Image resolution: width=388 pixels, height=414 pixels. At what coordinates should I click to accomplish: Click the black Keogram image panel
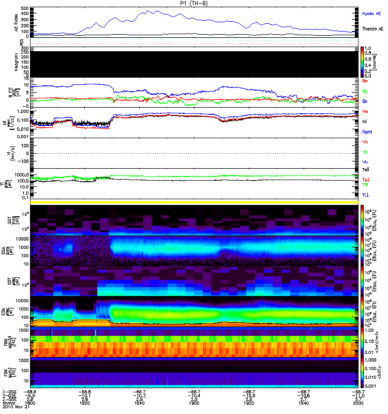click(195, 64)
